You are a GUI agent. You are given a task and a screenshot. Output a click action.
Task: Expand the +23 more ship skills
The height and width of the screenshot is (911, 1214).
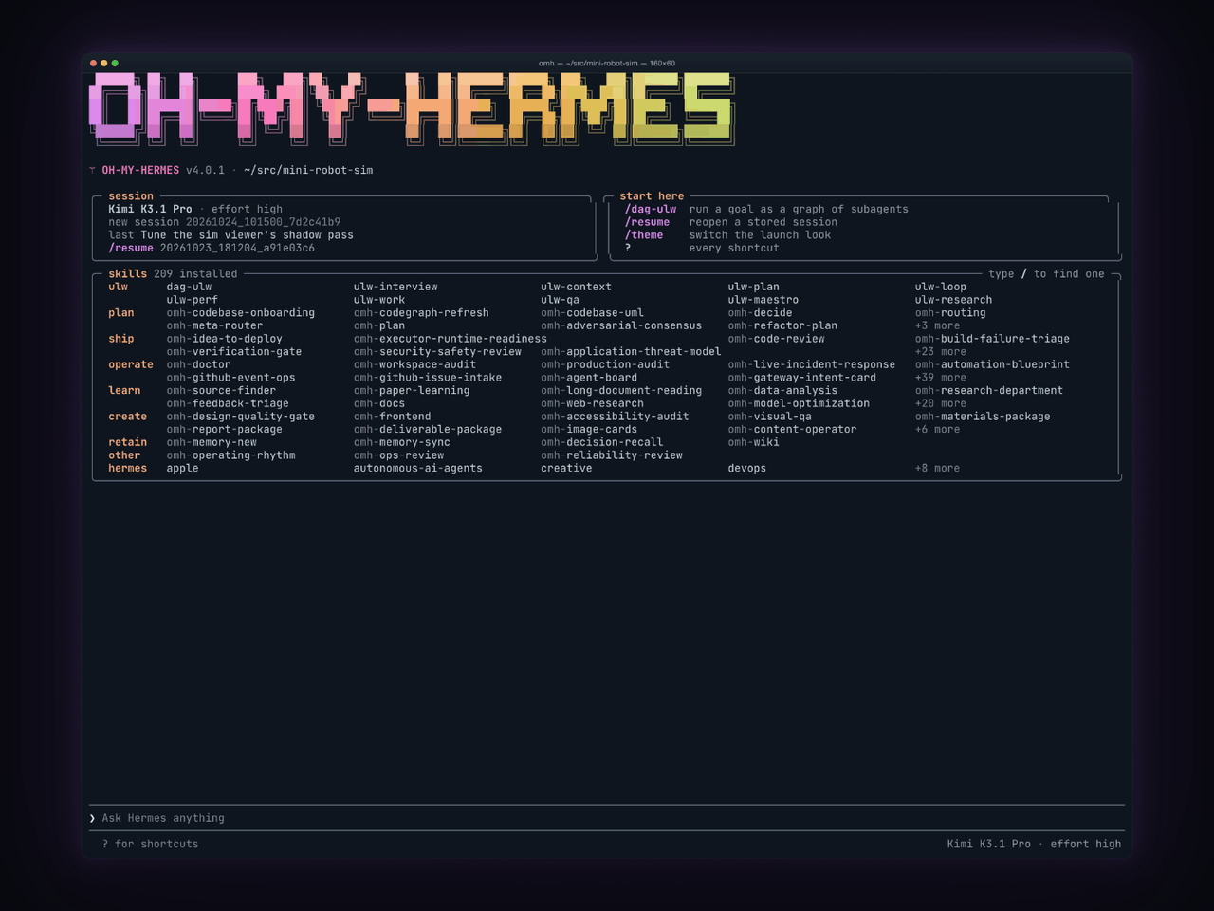(941, 352)
